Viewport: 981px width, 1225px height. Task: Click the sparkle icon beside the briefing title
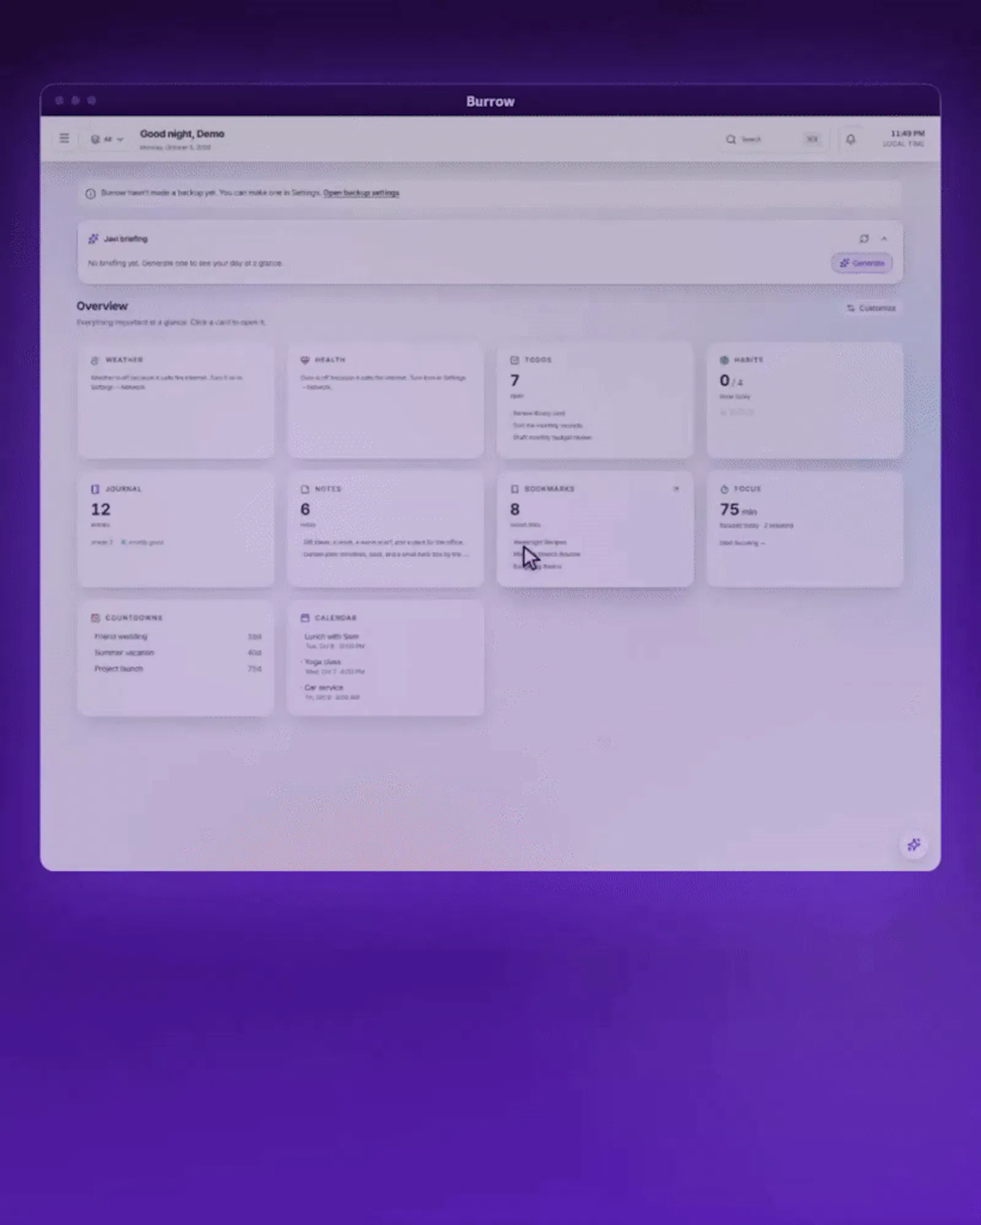coord(93,239)
